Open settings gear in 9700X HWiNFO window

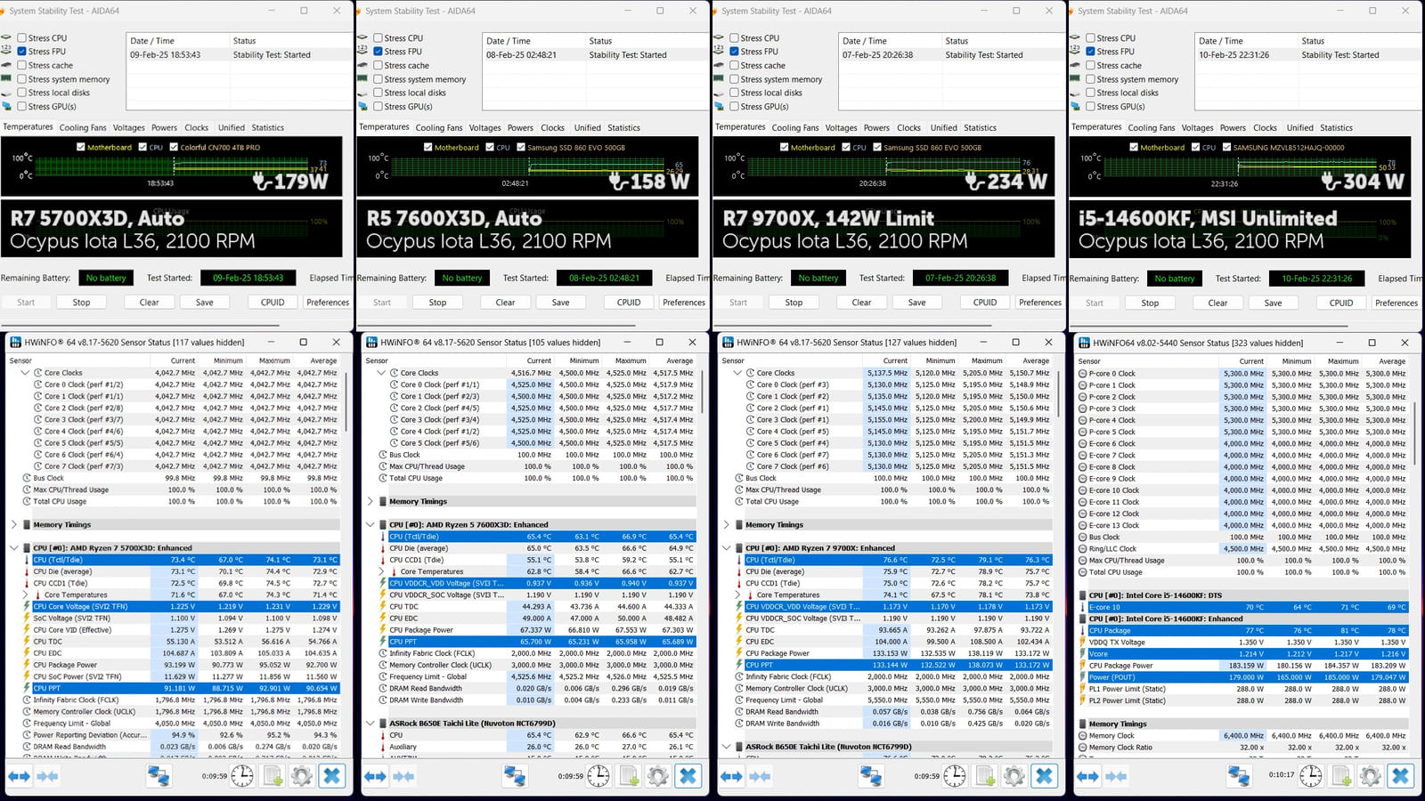(x=1014, y=776)
